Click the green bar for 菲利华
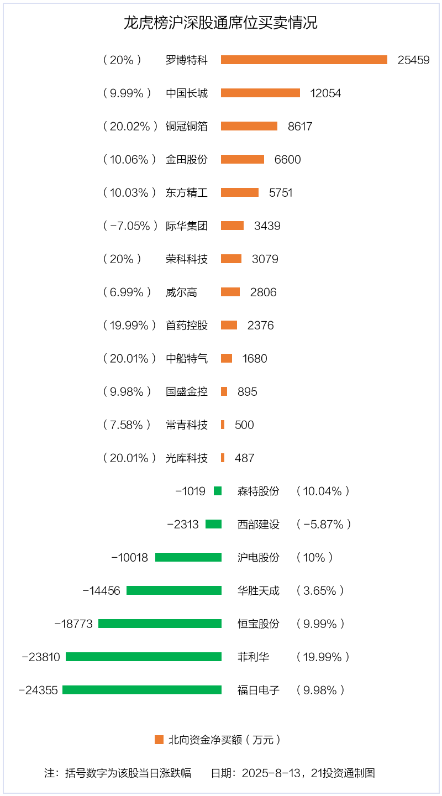The width and height of the screenshot is (442, 796). click(x=144, y=657)
